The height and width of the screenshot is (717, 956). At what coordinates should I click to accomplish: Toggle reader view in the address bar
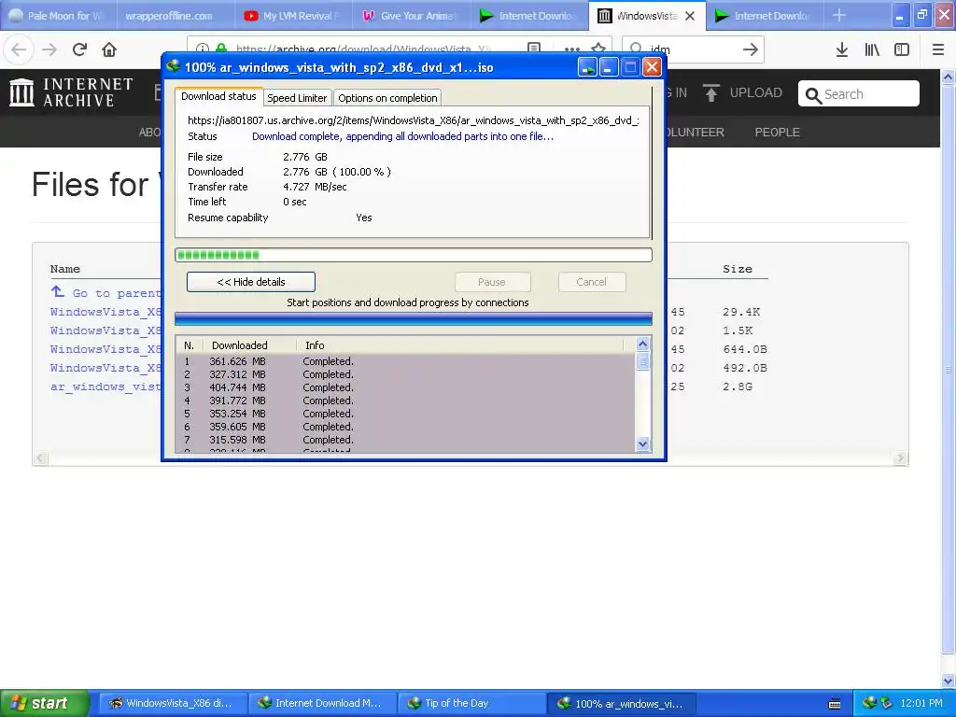[533, 49]
